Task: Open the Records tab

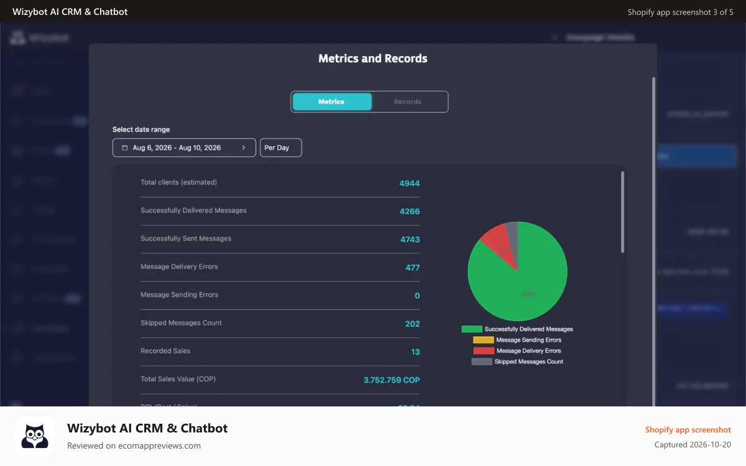Action: tap(408, 102)
